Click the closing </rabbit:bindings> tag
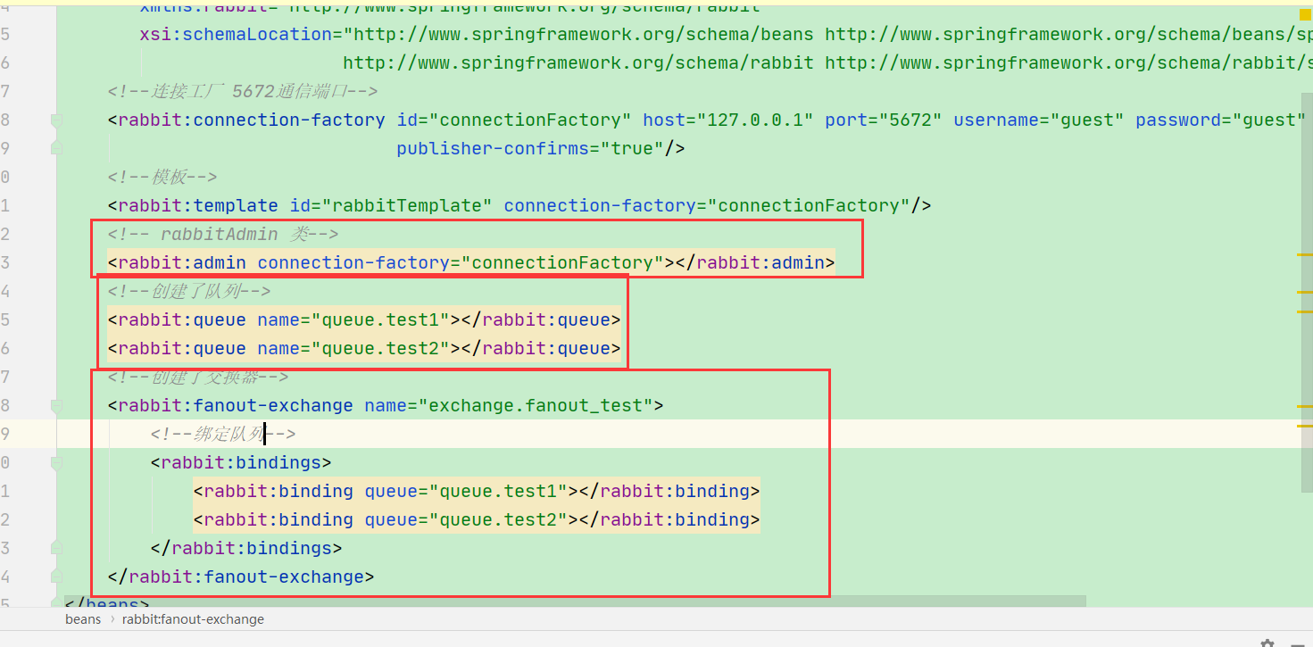 pyautogui.click(x=246, y=548)
